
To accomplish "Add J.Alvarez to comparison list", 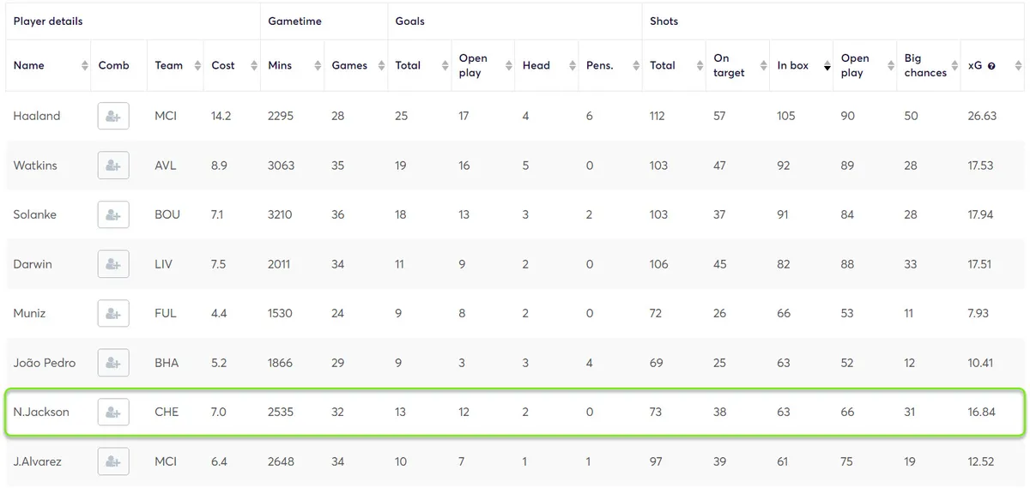I will tap(113, 461).
